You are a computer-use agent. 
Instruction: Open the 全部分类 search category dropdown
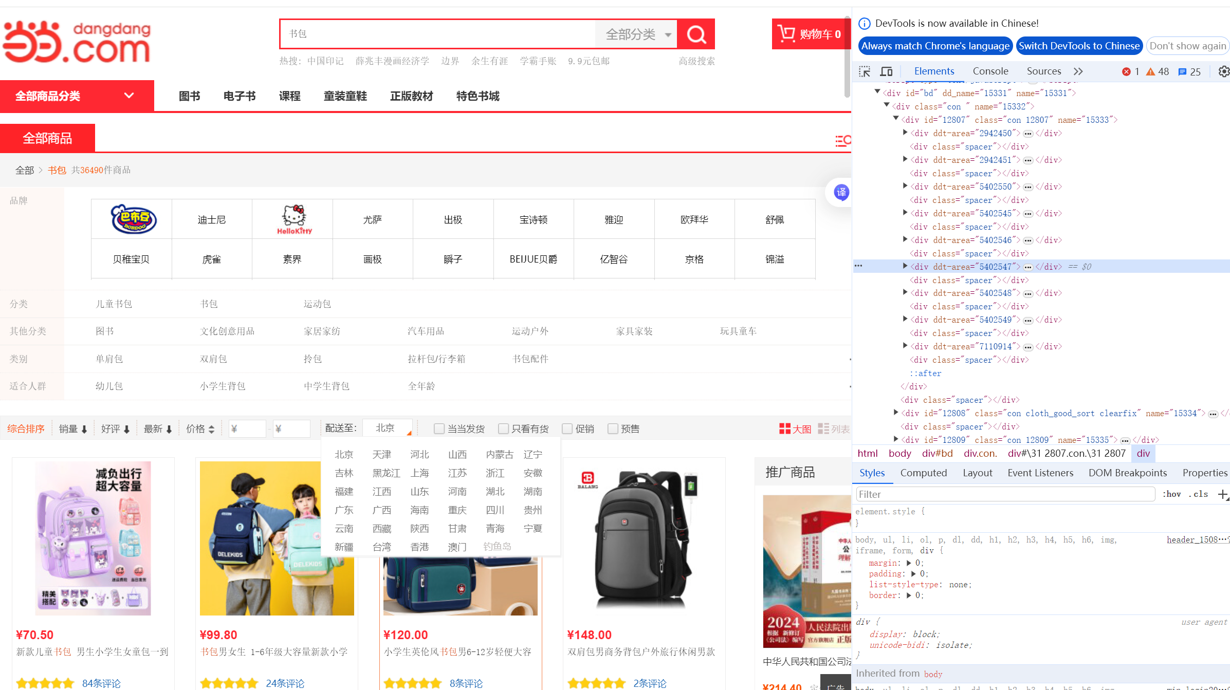click(637, 34)
